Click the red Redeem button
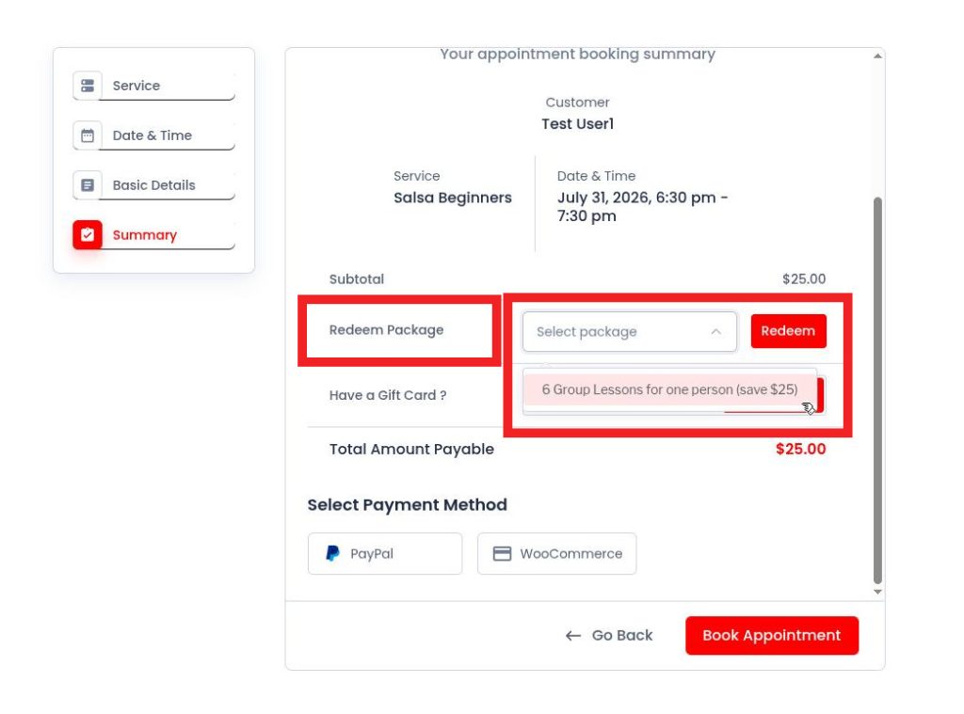This screenshot has width=964, height=714. [788, 331]
